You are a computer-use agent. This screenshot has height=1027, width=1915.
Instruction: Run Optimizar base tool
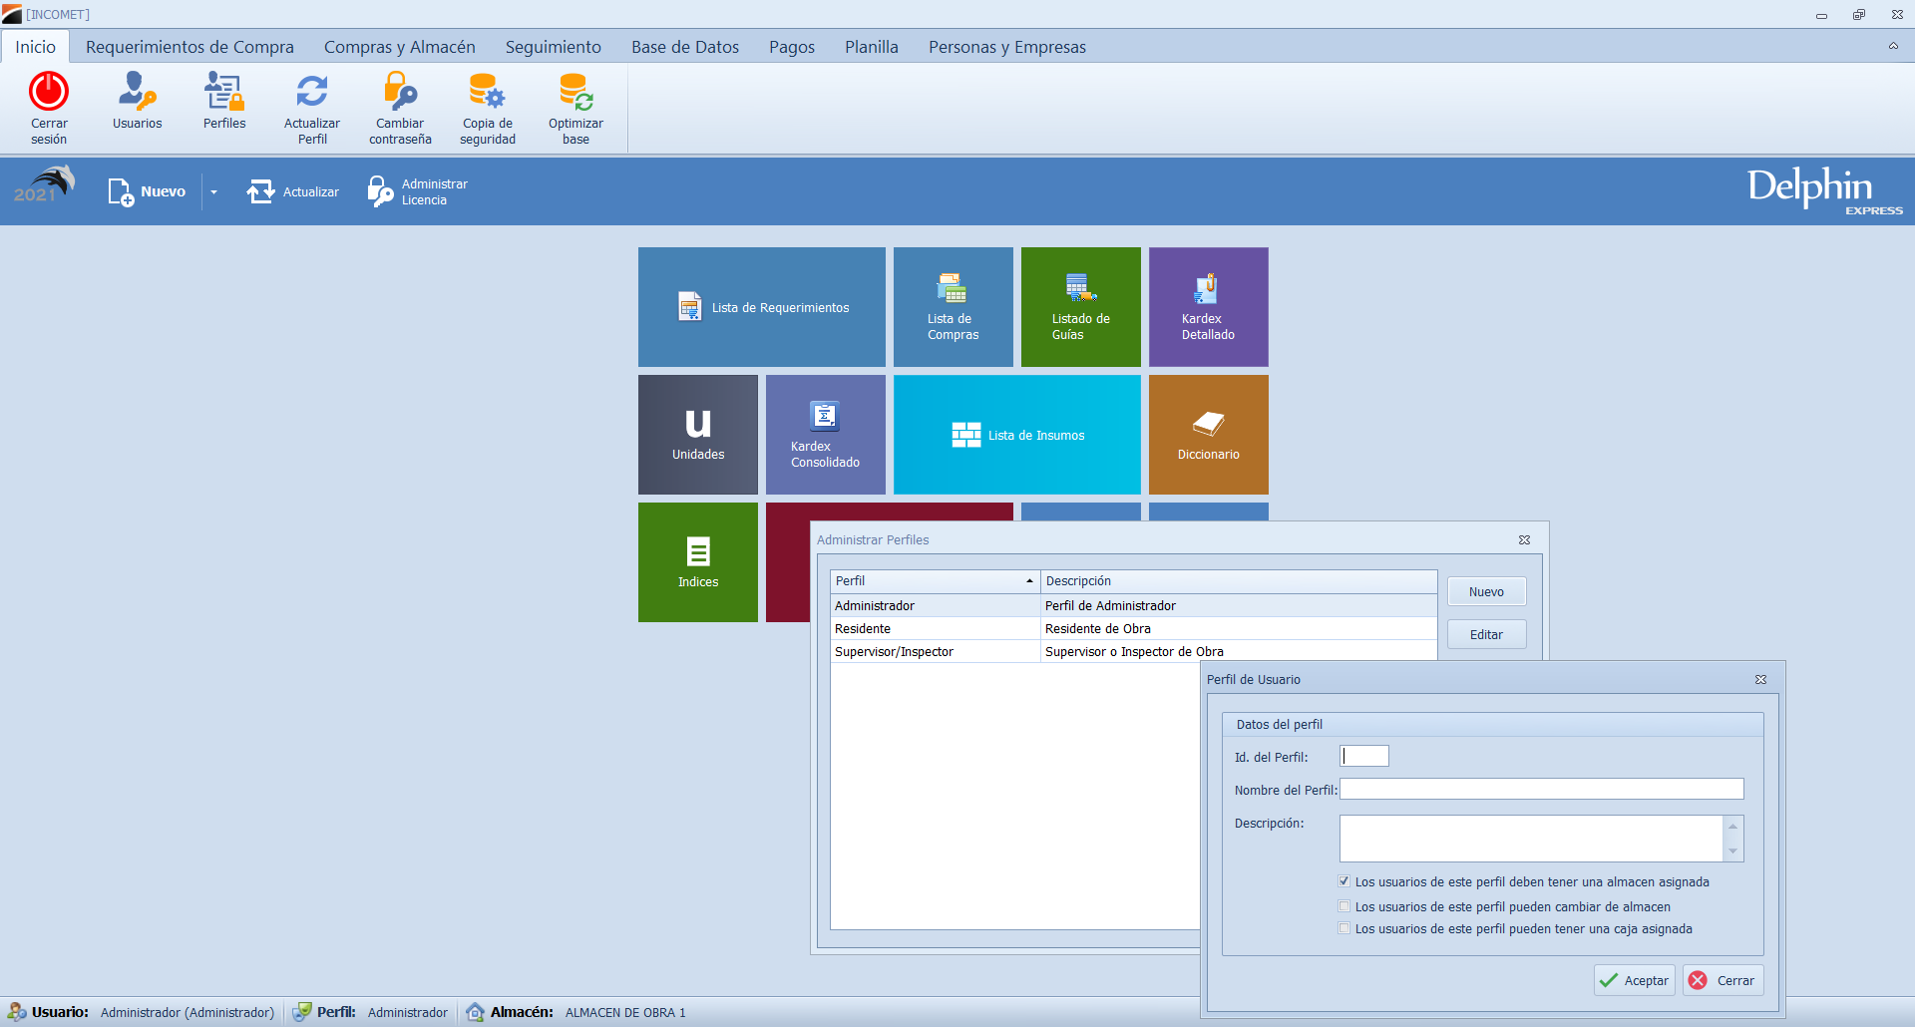click(x=575, y=92)
